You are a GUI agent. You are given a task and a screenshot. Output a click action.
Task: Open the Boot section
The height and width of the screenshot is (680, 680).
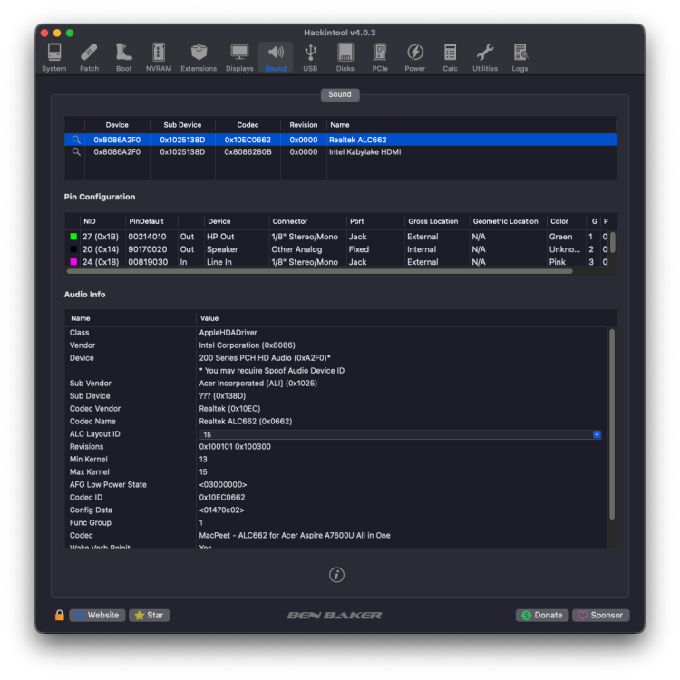click(x=123, y=57)
